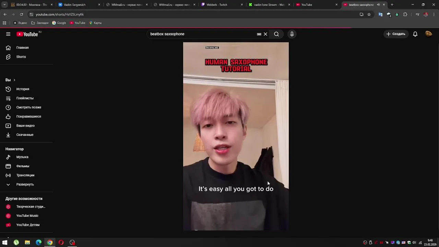Run the search with the magnifier button
Image resolution: width=439 pixels, height=247 pixels.
(x=276, y=34)
